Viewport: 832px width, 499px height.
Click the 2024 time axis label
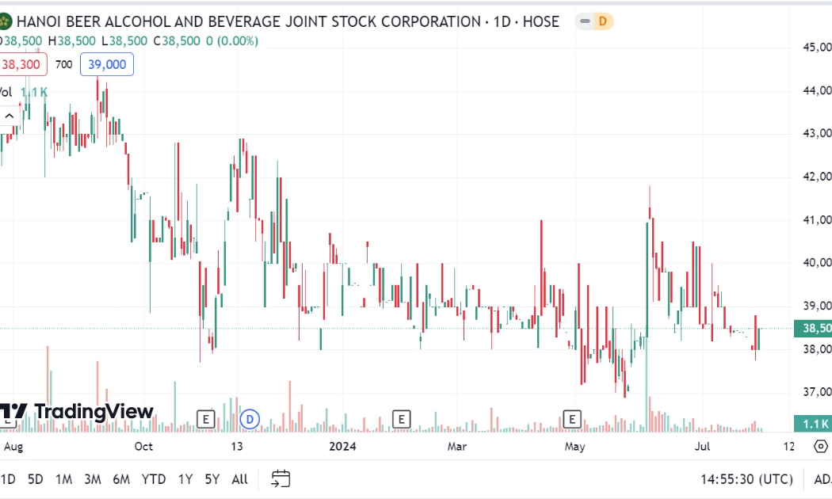342,447
